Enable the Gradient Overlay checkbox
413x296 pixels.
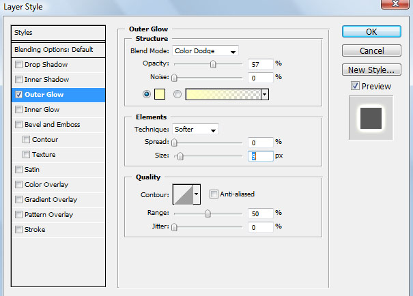tap(18, 199)
